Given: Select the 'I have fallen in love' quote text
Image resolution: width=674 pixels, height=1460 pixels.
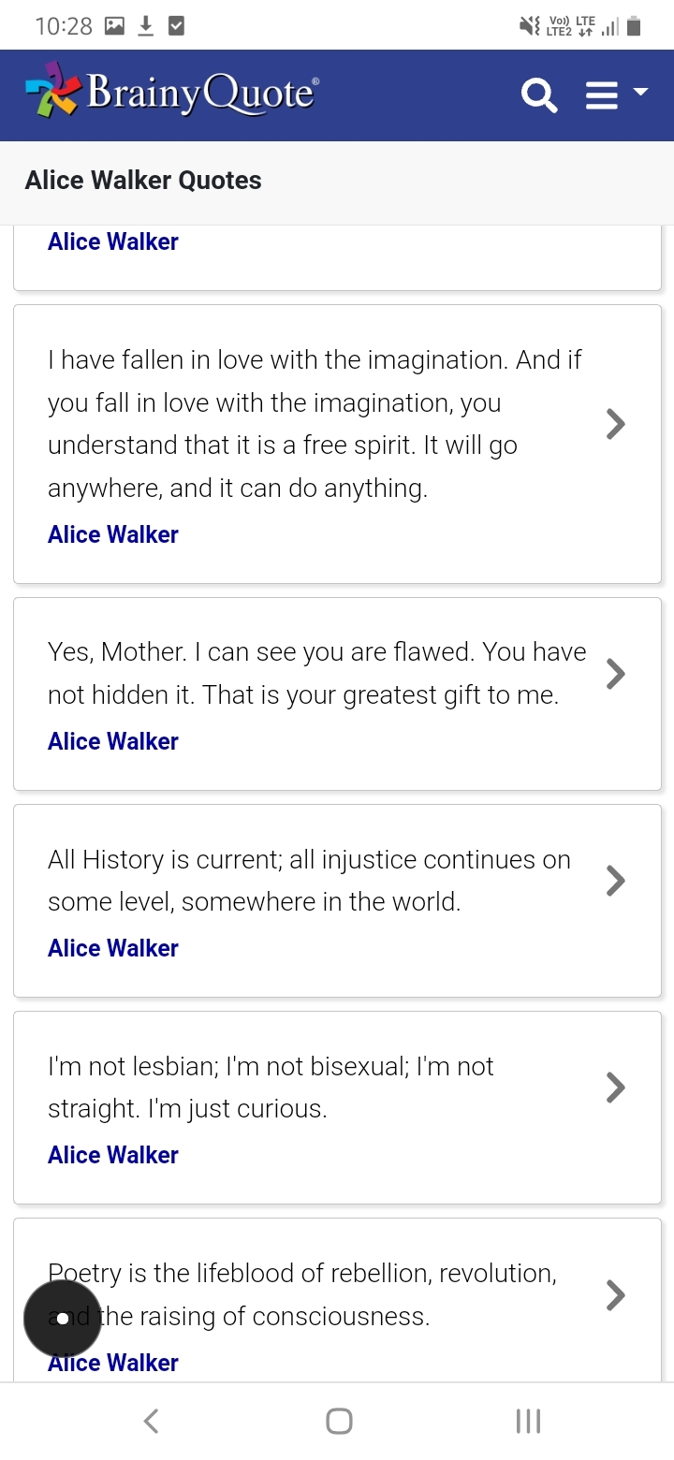Looking at the screenshot, I should (x=315, y=424).
